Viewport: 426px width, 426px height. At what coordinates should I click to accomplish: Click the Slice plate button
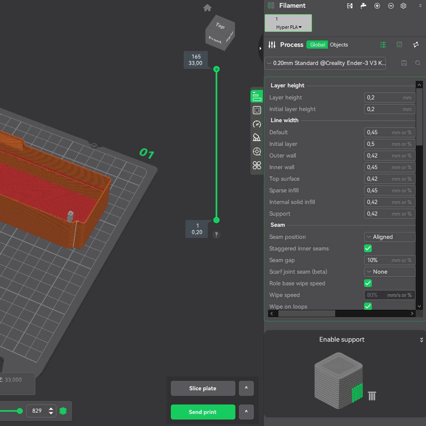[x=203, y=388]
